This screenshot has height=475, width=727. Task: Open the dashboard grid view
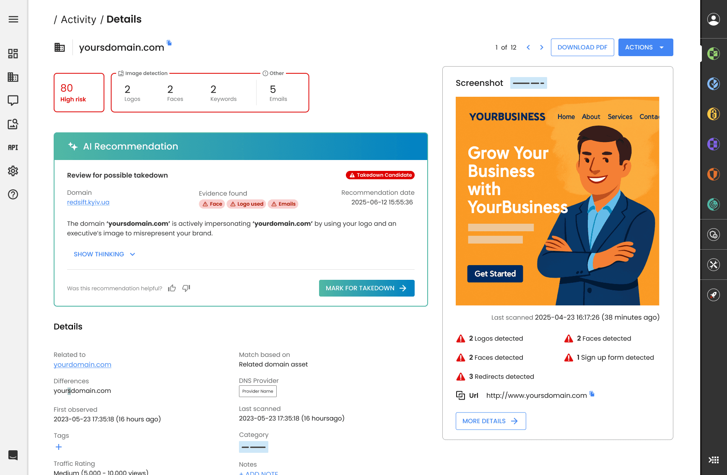pos(13,54)
